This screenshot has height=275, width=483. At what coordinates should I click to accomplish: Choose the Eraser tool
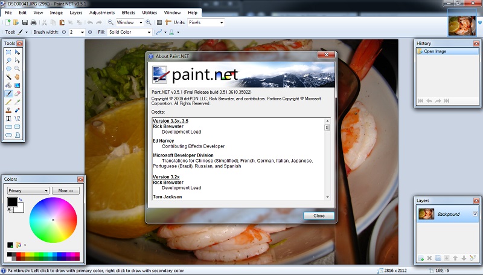click(x=18, y=94)
